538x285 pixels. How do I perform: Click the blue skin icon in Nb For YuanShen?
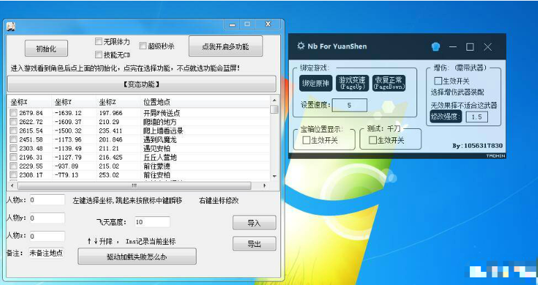point(436,46)
